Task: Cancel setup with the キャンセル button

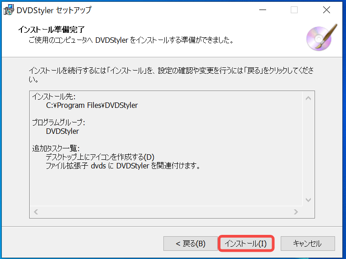Action: click(308, 244)
